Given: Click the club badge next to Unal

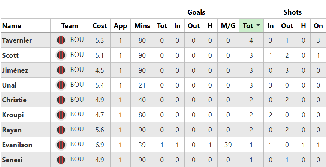Looking at the screenshot, I should click(x=61, y=85).
